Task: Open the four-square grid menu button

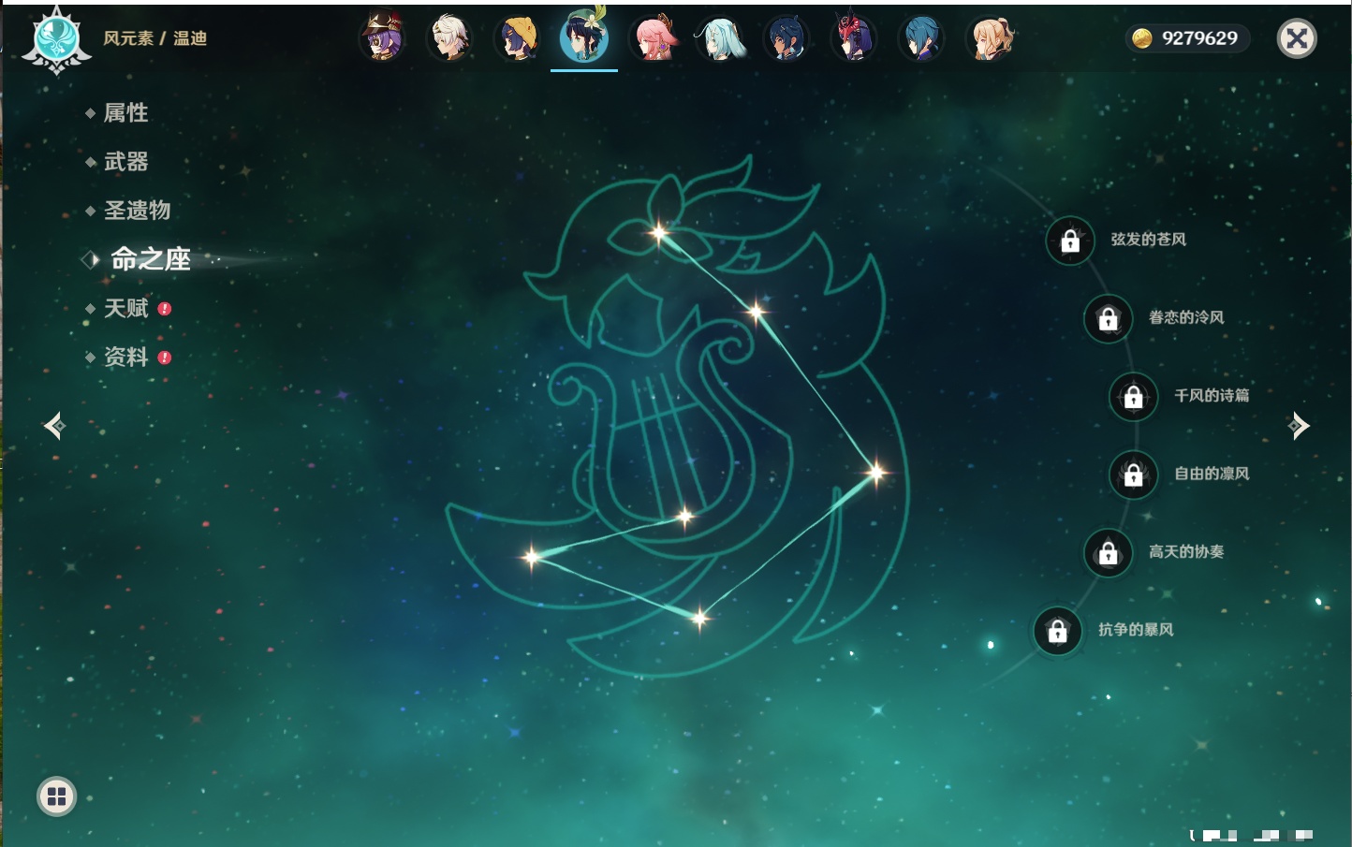Action: coord(56,796)
